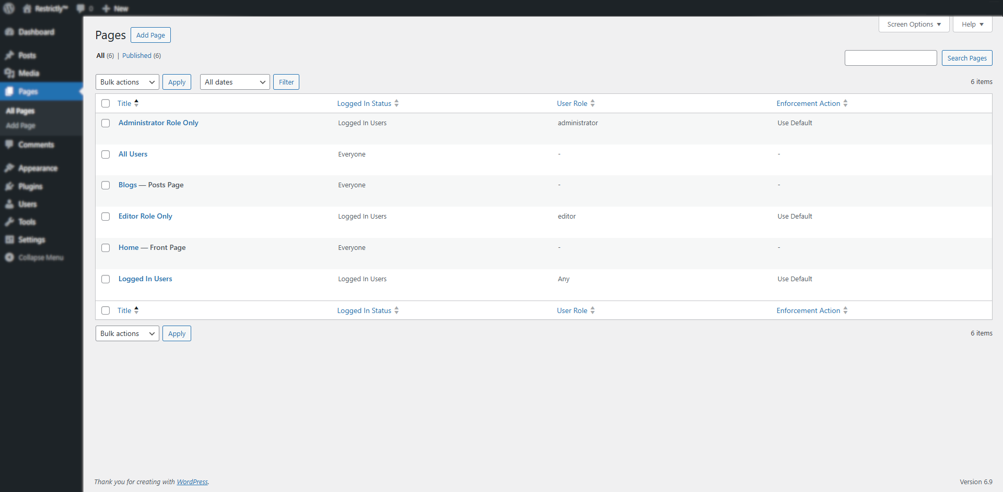1003x492 pixels.
Task: Sort by User Role arrows in header
Action: 592,103
